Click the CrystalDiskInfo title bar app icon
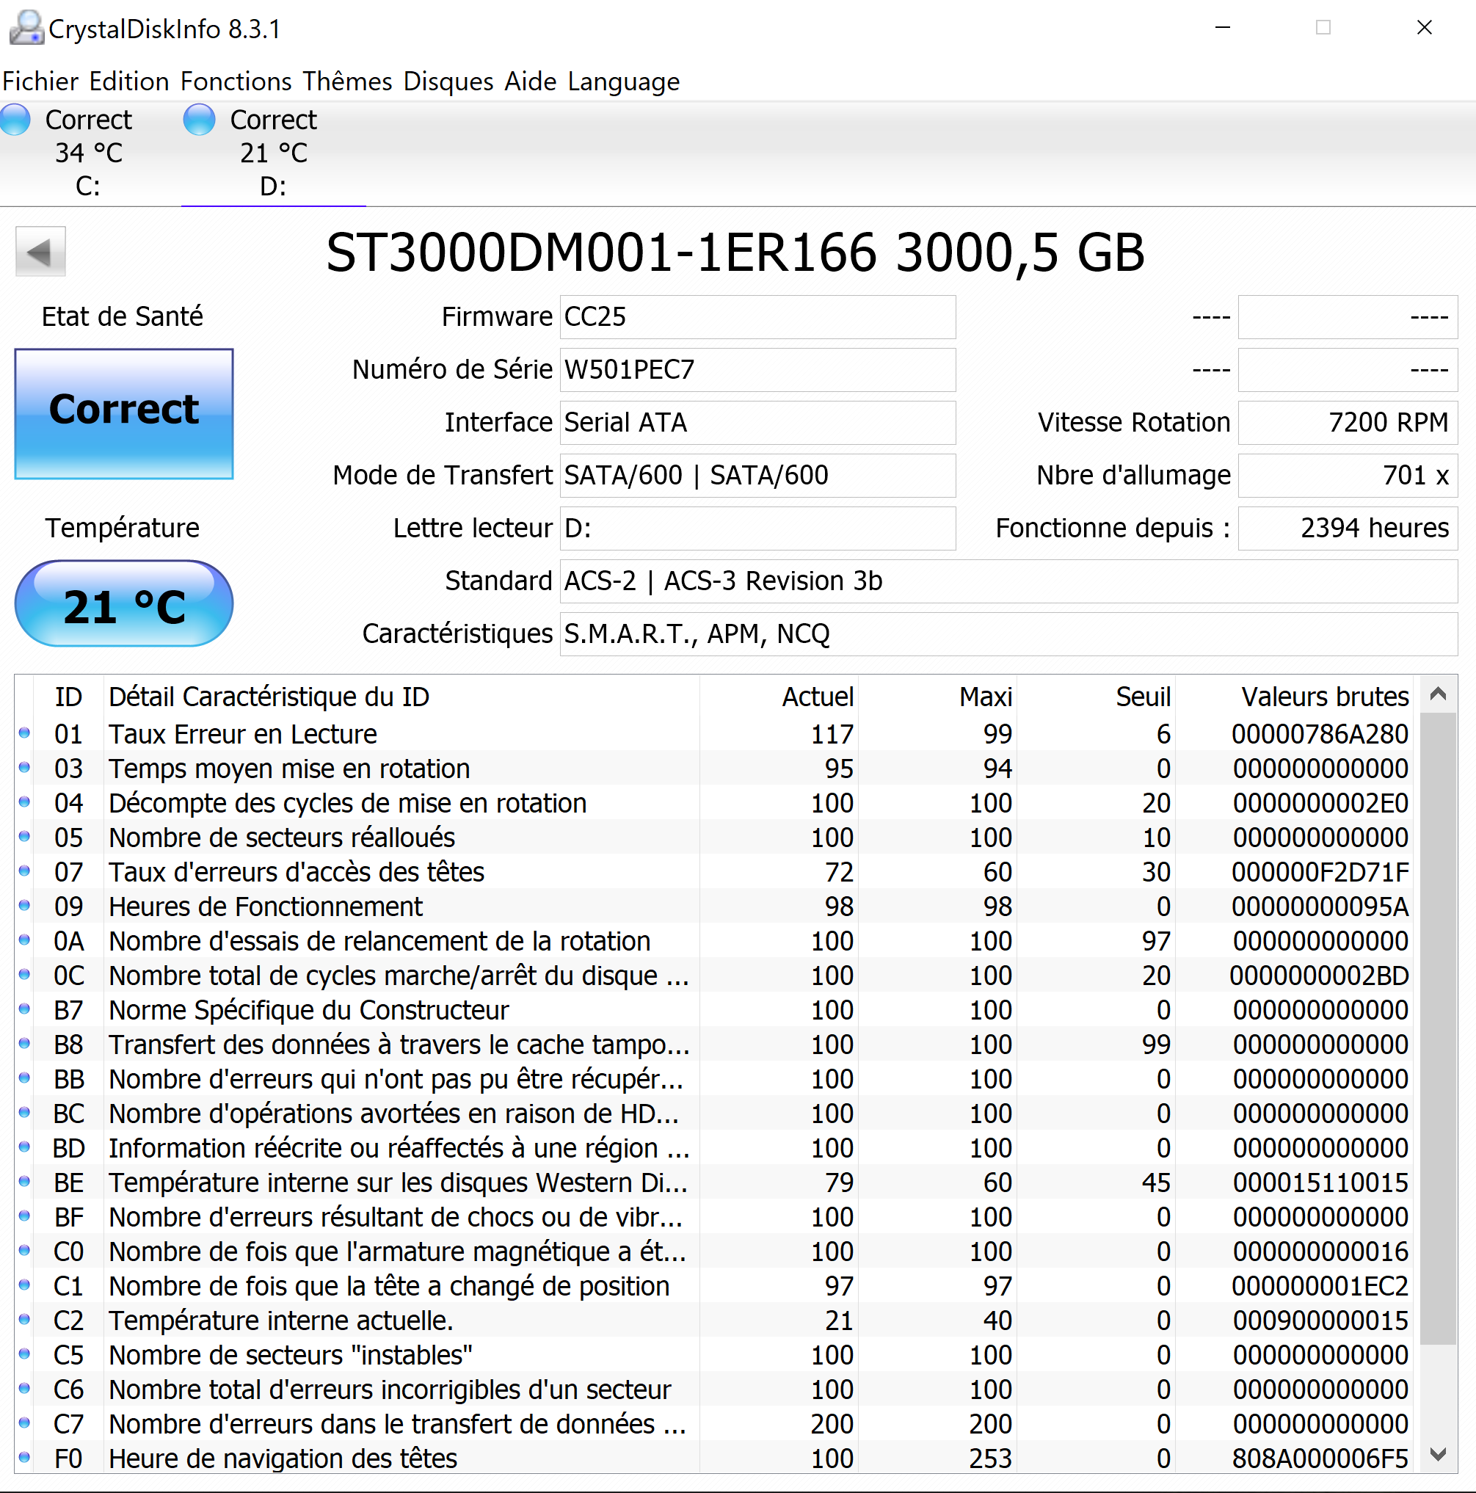1476x1493 pixels. pyautogui.click(x=26, y=28)
